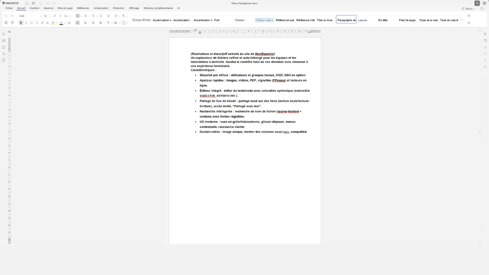Click the paragraph shading paint bucket
Viewport: 489px width, 275px height.
116,23
